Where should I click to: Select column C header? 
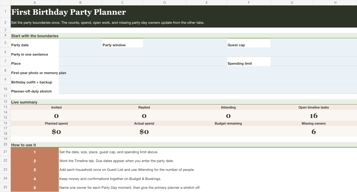(x=123, y=3)
